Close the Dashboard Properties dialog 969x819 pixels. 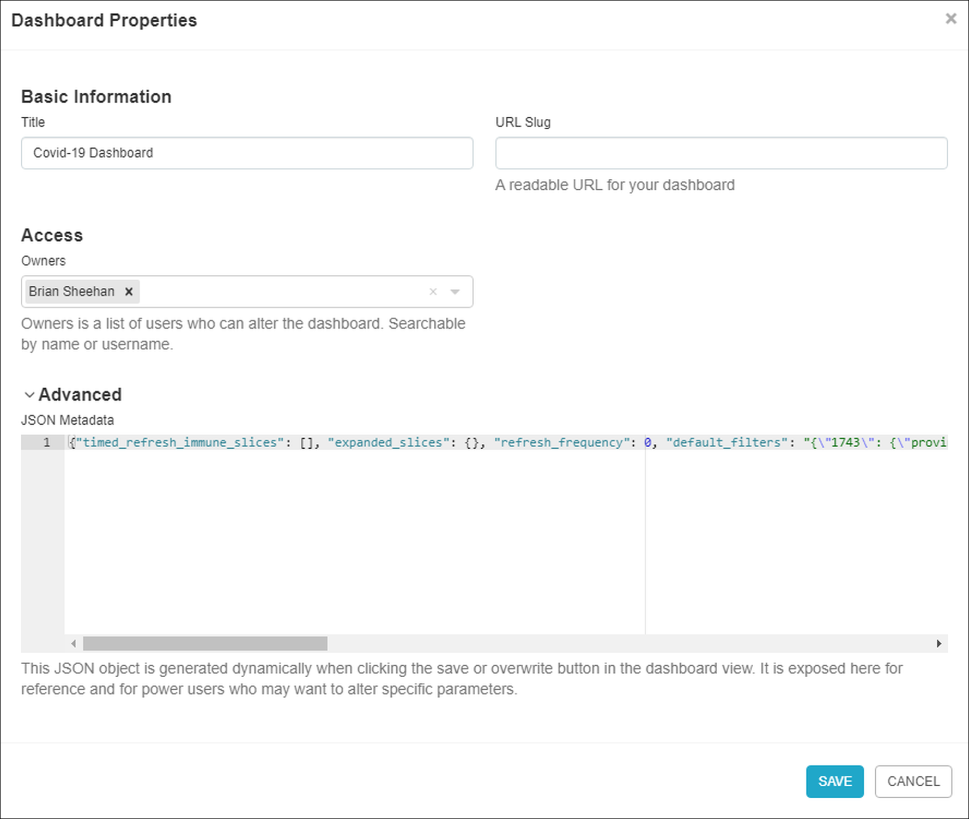(x=950, y=19)
